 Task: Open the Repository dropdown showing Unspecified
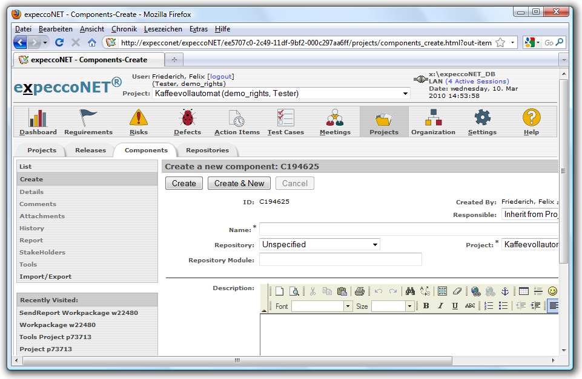click(x=320, y=245)
